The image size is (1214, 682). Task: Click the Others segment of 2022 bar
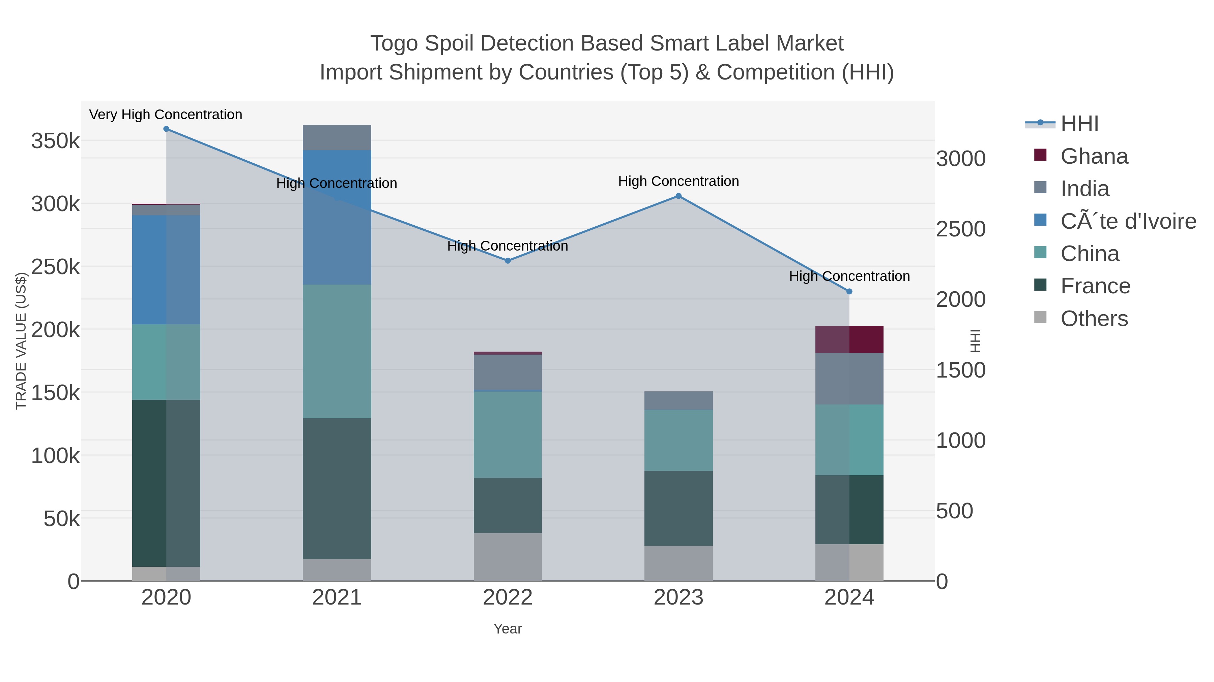(508, 557)
